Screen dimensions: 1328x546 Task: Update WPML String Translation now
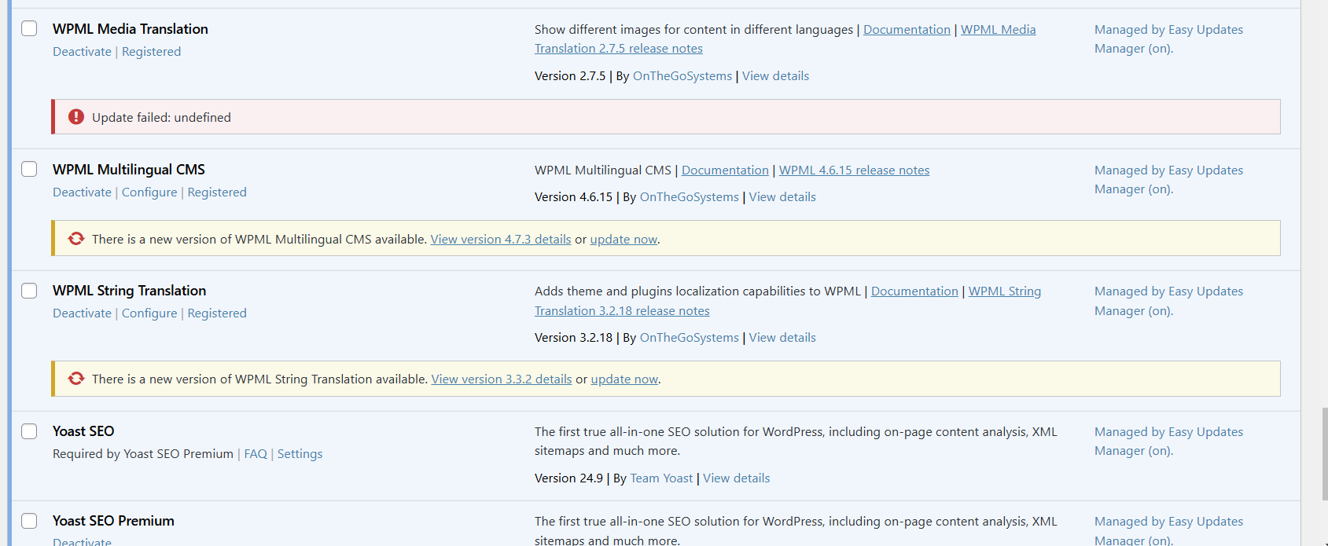click(624, 379)
